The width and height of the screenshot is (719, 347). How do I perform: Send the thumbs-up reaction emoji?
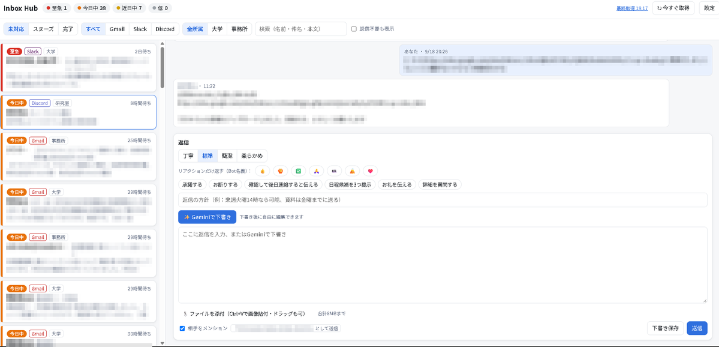point(262,170)
